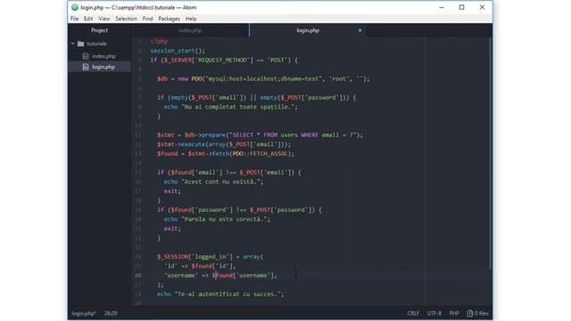
Task: Open index.php in the tree view
Action: click(103, 56)
